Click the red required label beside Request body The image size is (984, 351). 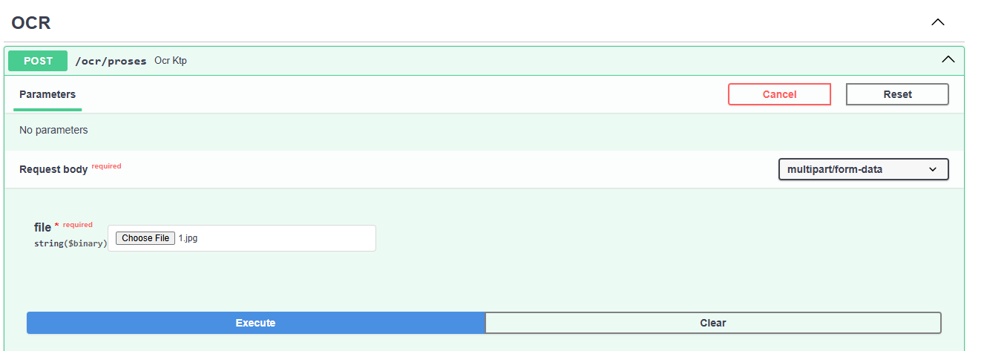click(x=106, y=166)
